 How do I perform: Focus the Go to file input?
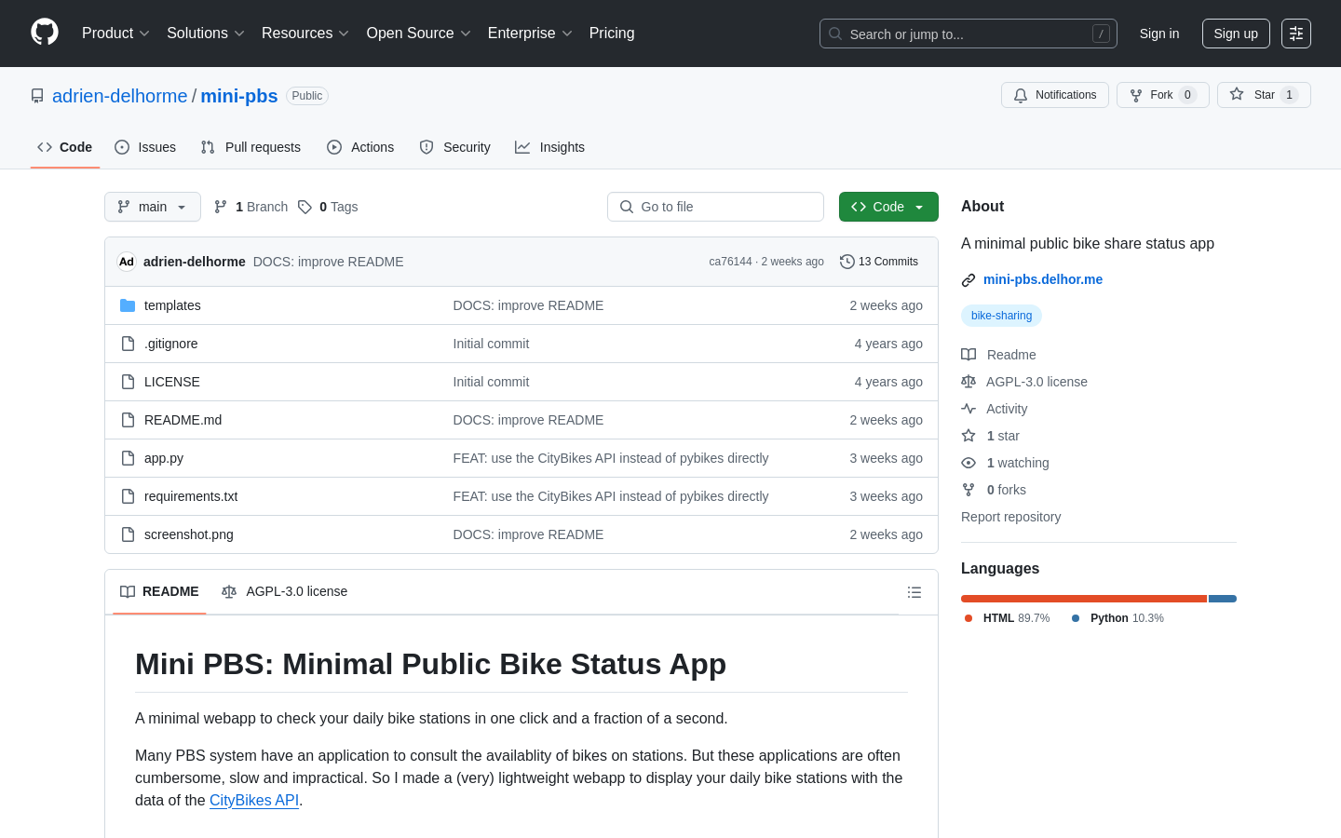[715, 207]
